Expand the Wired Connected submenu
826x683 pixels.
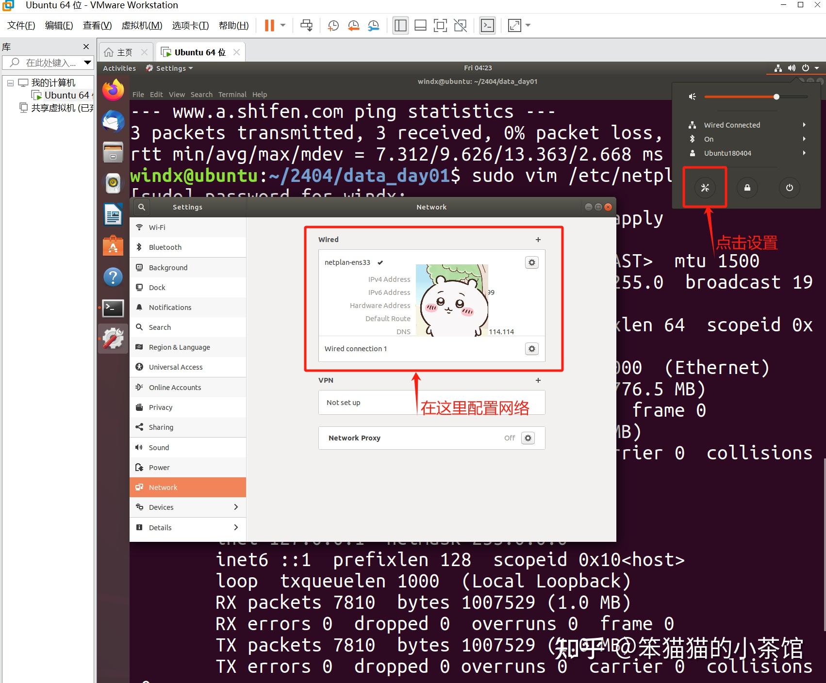point(804,125)
